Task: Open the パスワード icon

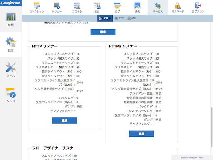Action: (x=178, y=7)
